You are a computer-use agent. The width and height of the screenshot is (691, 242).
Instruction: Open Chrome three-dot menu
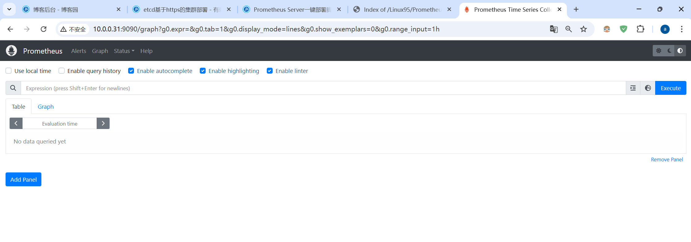click(681, 29)
